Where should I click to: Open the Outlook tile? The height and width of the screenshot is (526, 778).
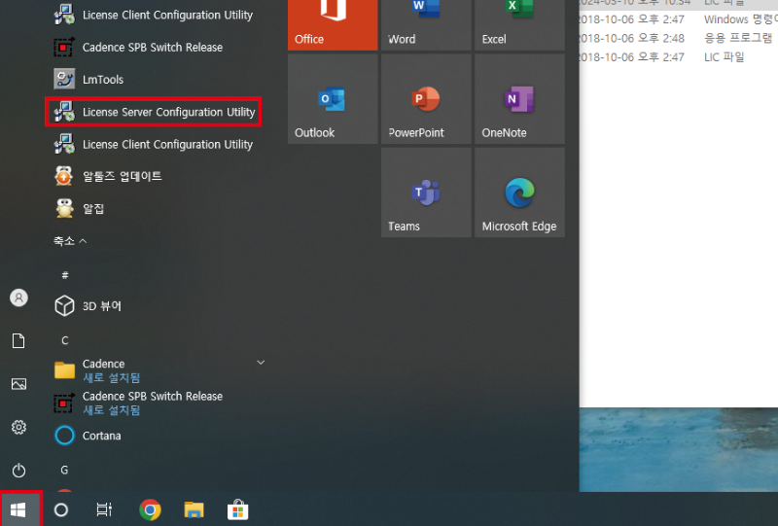(333, 99)
